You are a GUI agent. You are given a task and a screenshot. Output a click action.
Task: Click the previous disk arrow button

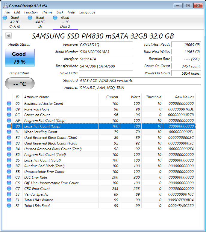pos(8,36)
